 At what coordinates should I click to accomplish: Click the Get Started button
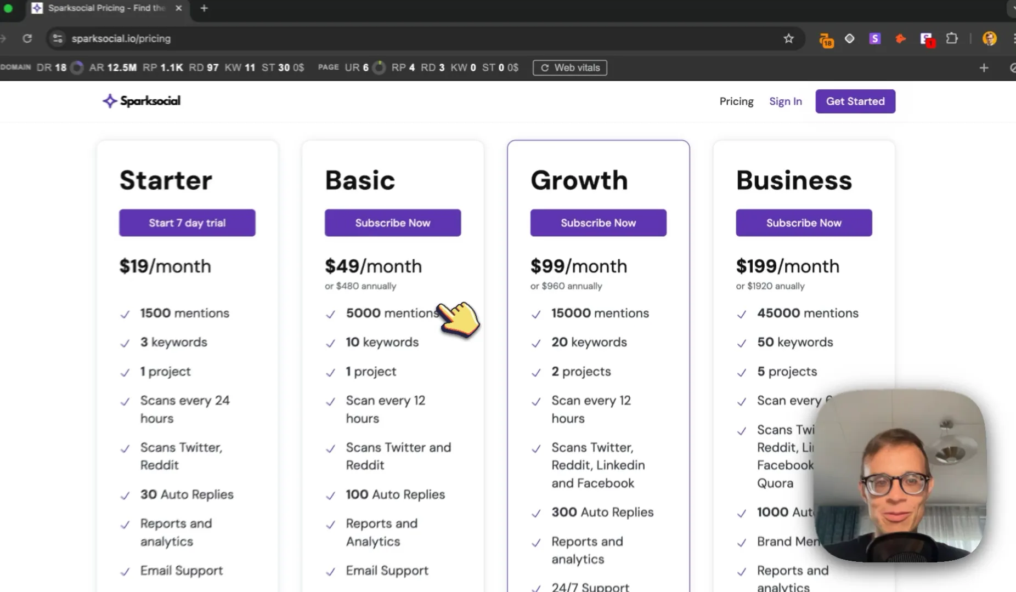pyautogui.click(x=855, y=101)
